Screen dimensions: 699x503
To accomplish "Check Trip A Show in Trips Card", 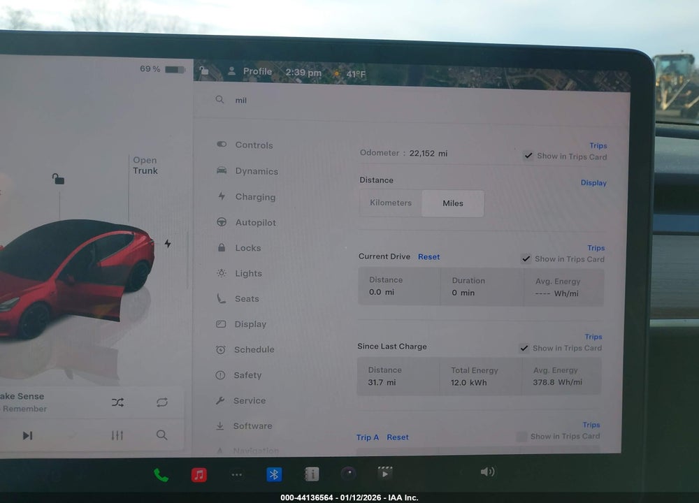I will (x=521, y=436).
